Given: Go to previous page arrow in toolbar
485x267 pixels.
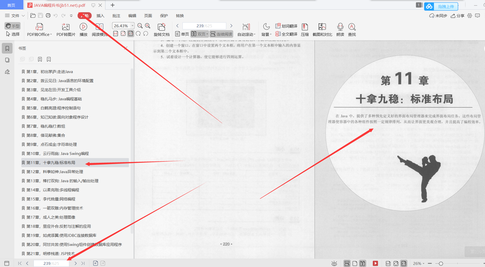Looking at the screenshot, I should (178, 26).
